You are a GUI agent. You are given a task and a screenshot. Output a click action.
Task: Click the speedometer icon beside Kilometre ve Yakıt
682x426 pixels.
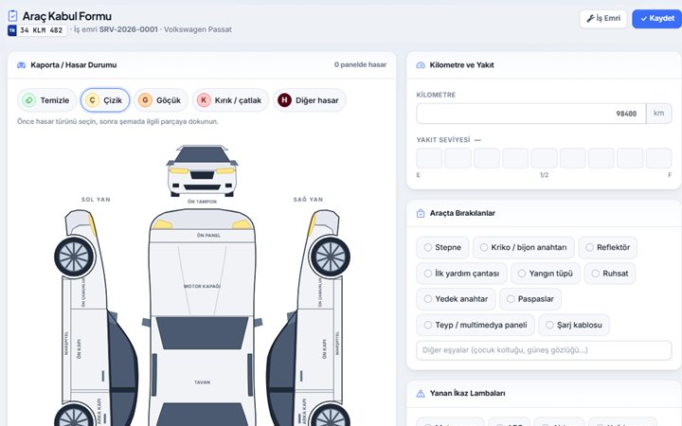pos(421,65)
